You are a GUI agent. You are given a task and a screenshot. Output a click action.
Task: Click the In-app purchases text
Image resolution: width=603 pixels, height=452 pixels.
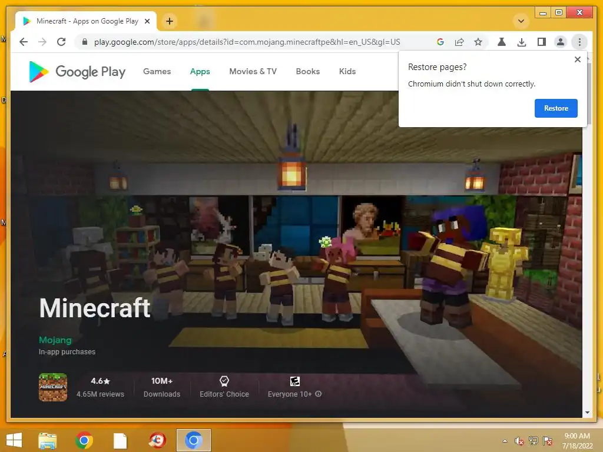[67, 352]
